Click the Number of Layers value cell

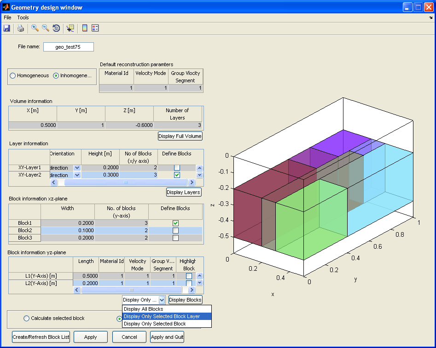coord(178,125)
